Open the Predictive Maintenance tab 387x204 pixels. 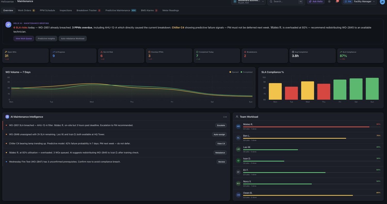coord(121,10)
